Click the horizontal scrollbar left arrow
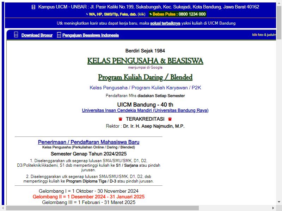The image size is (282, 211). 3,208
